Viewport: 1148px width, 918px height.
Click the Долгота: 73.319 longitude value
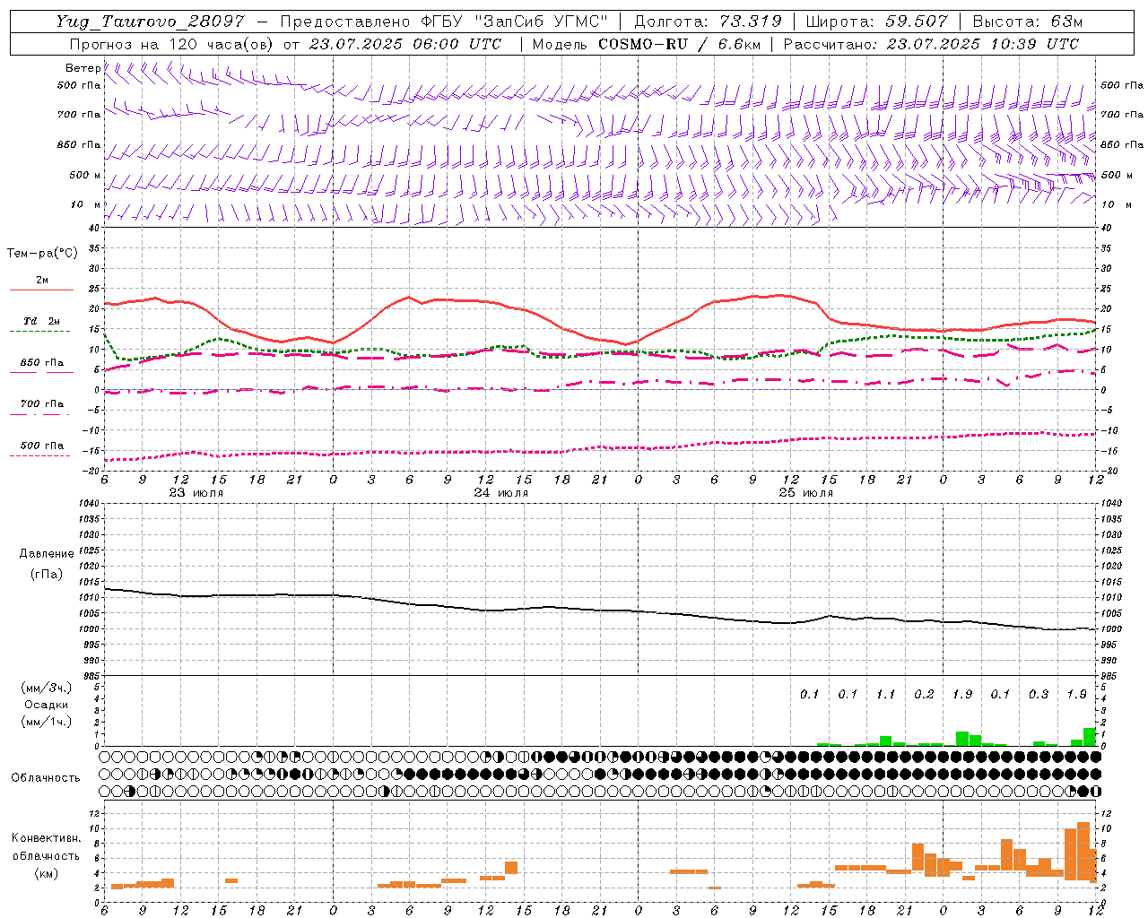pos(709,22)
